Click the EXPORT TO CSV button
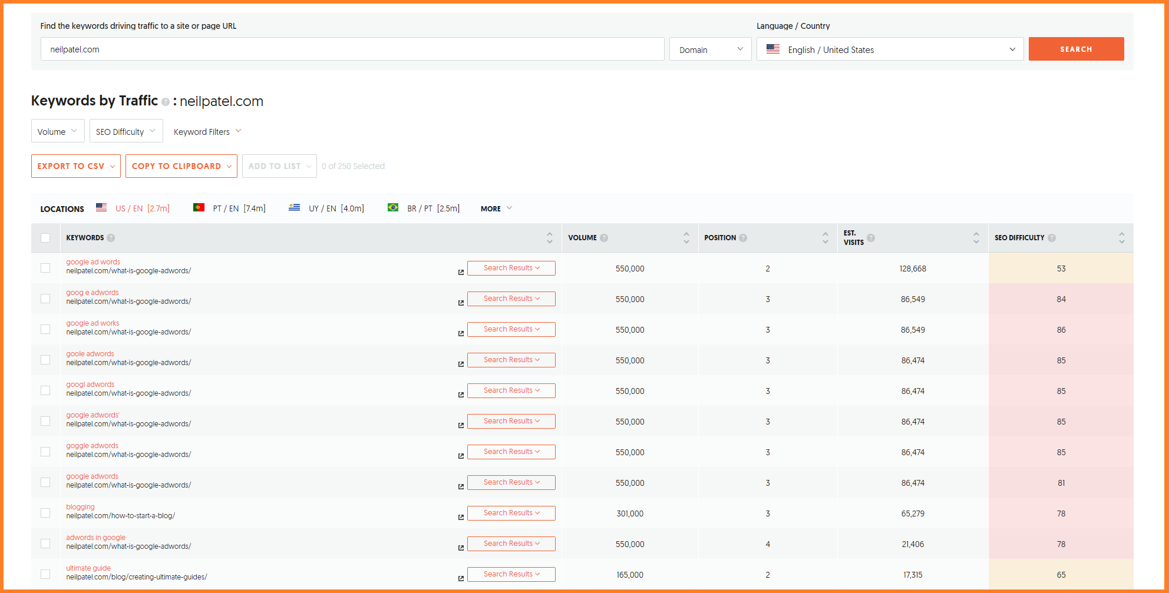 75,166
